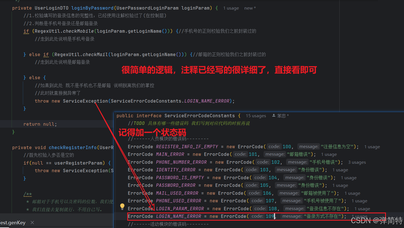Open the '1 usage' hint on the PASSWORD_ERROR line

point(340,185)
